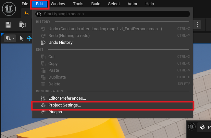Open the Build menu

tap(96, 4)
